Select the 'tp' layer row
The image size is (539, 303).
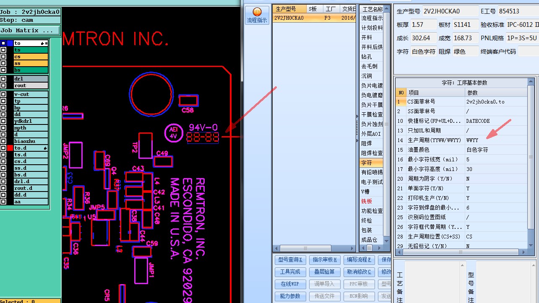[31, 101]
